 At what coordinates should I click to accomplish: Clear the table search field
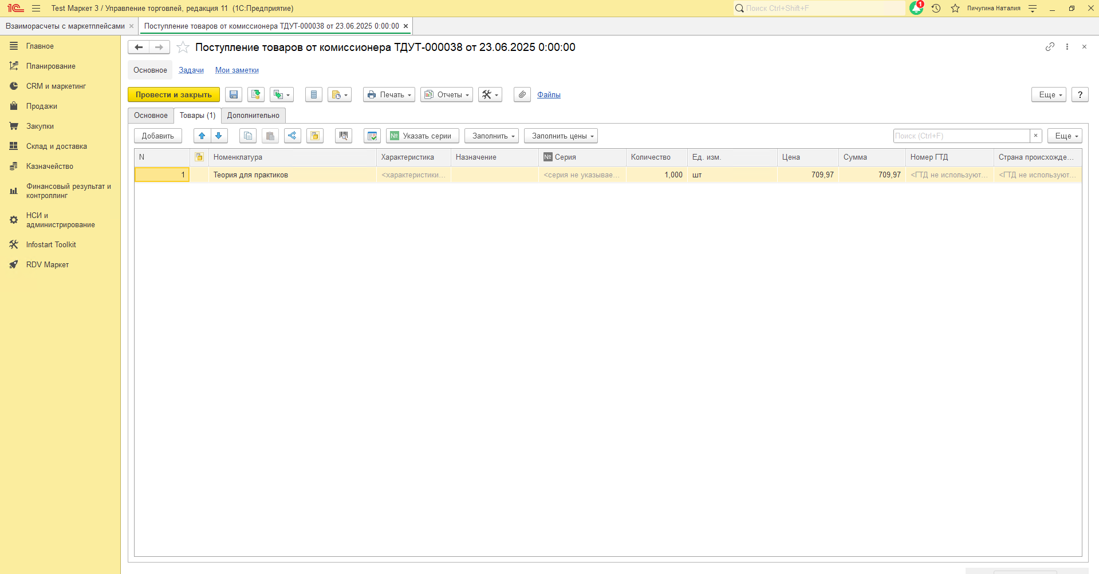coord(1035,136)
